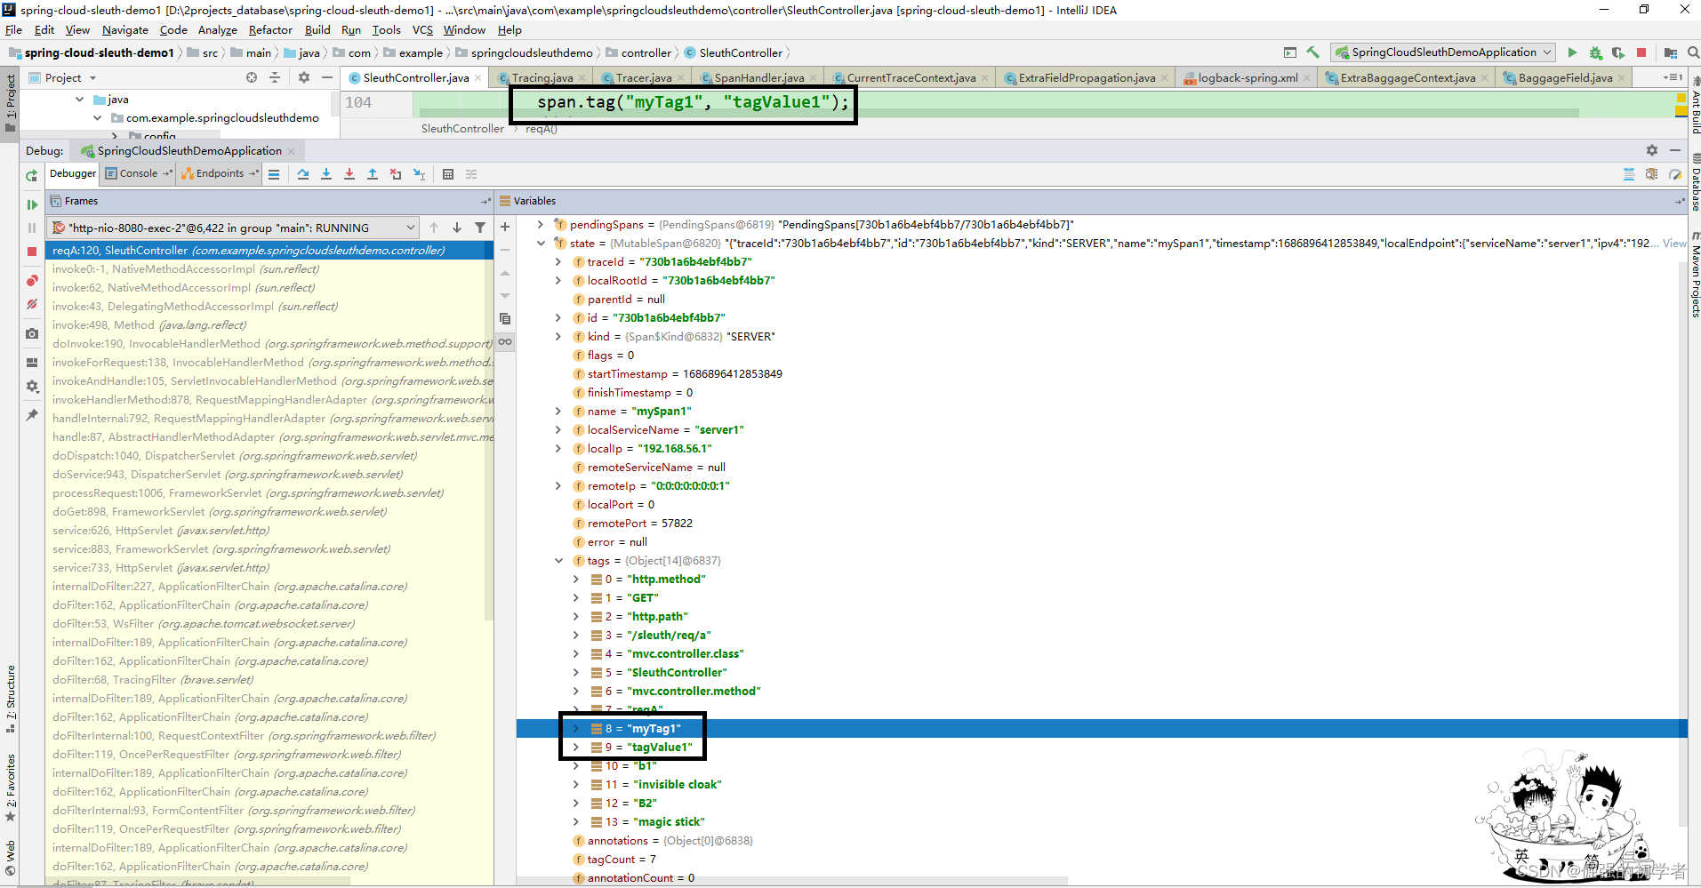Open the Project view dropdown arrow
1701x888 pixels.
(x=92, y=78)
